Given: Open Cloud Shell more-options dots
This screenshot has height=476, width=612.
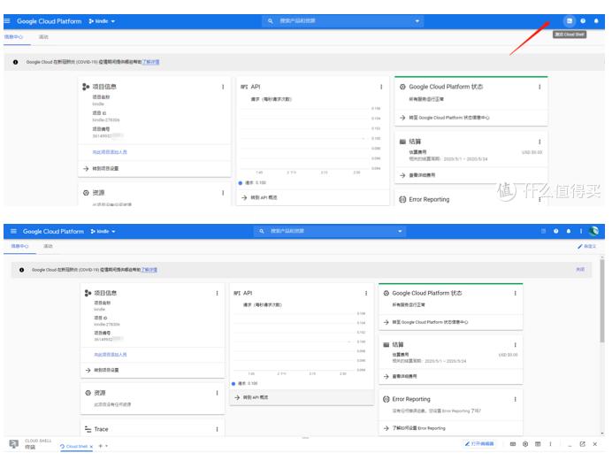Looking at the screenshot, I should coord(550,444).
